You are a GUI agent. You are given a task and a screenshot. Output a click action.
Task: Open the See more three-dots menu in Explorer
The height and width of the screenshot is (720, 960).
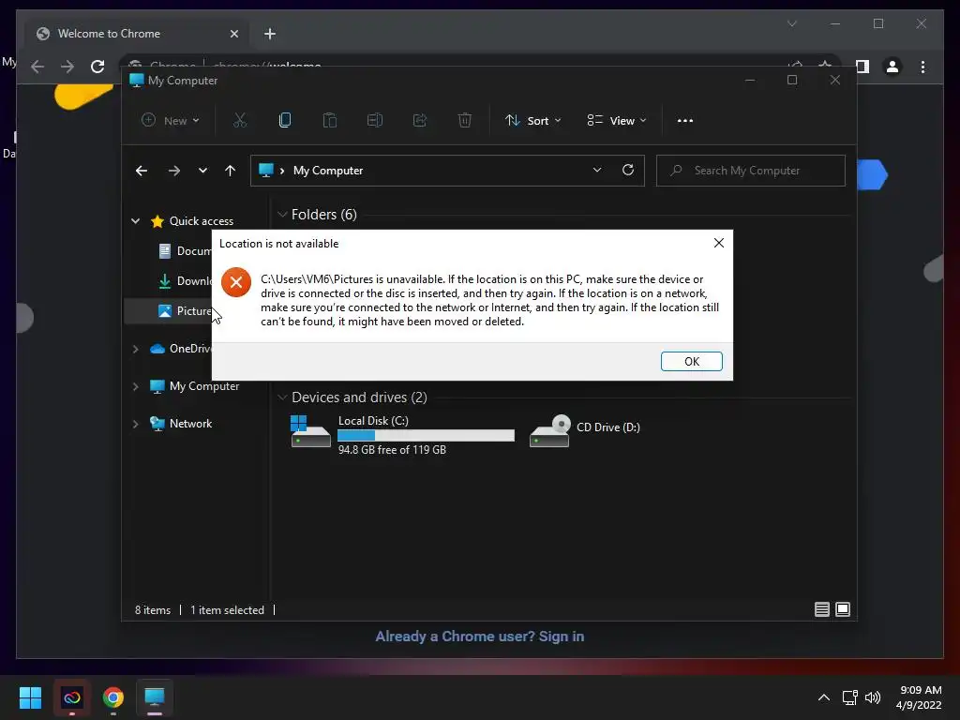pyautogui.click(x=685, y=121)
